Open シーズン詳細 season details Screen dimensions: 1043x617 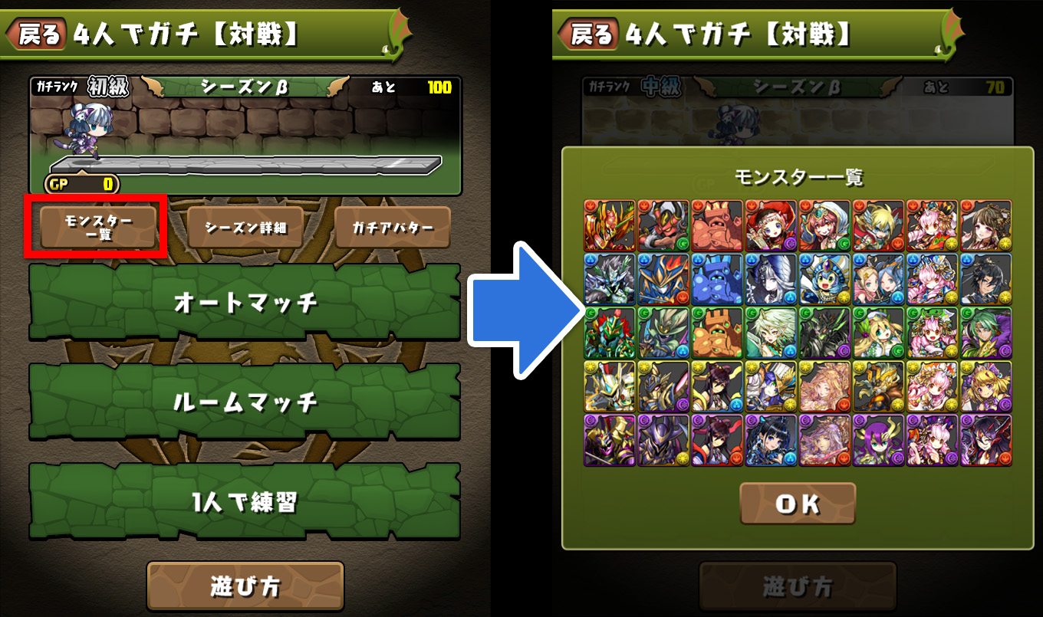point(245,228)
